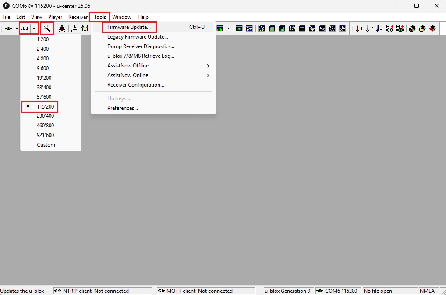
Task: Open the Window menu
Action: (122, 17)
